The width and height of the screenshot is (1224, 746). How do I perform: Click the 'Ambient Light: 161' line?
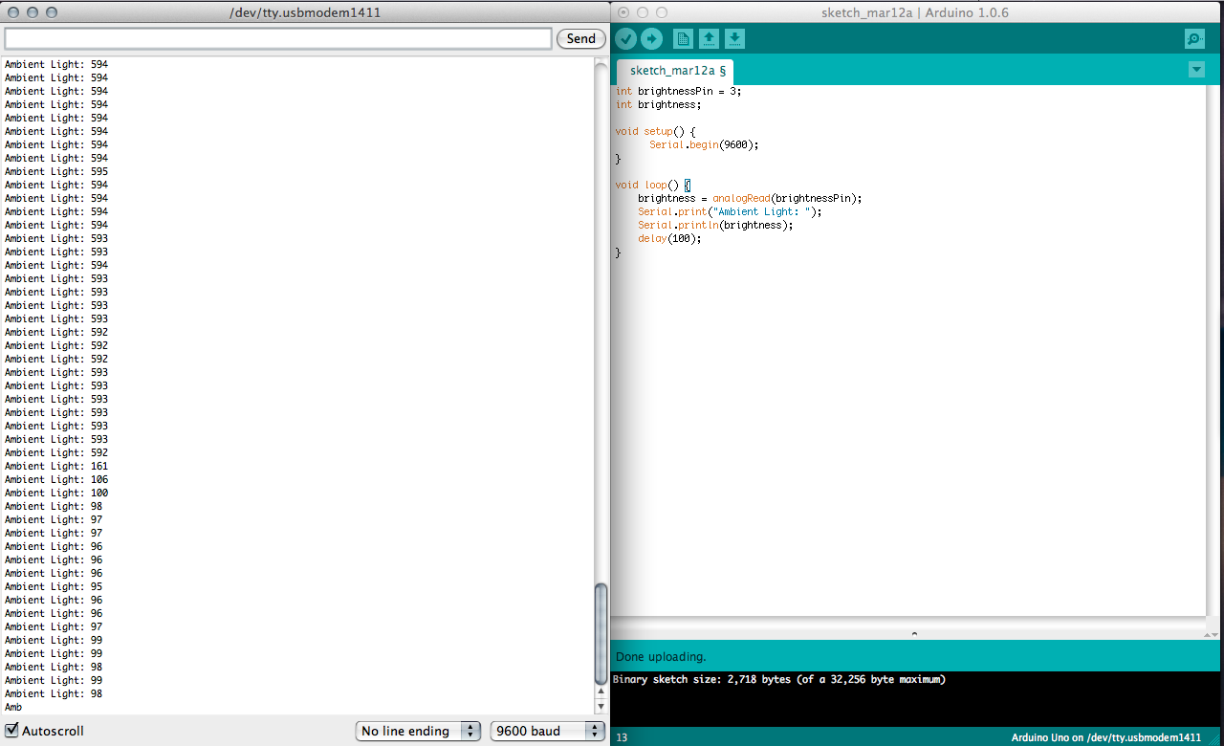coord(56,466)
